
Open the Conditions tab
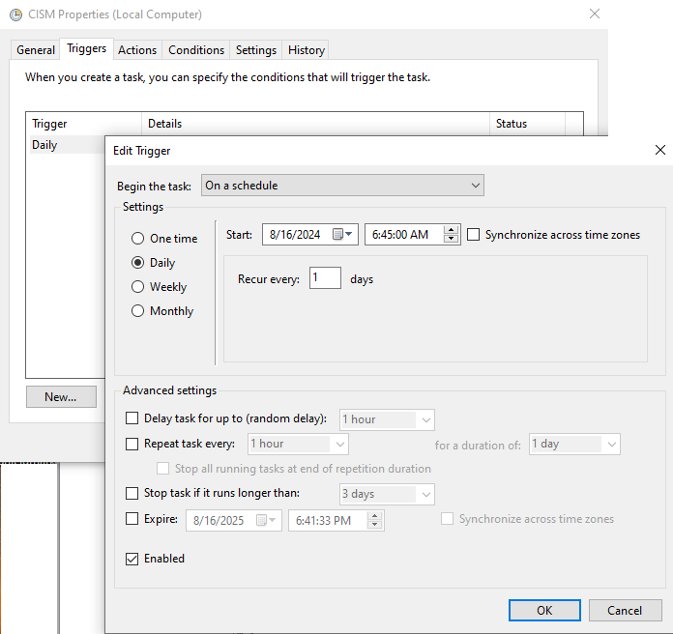[196, 50]
